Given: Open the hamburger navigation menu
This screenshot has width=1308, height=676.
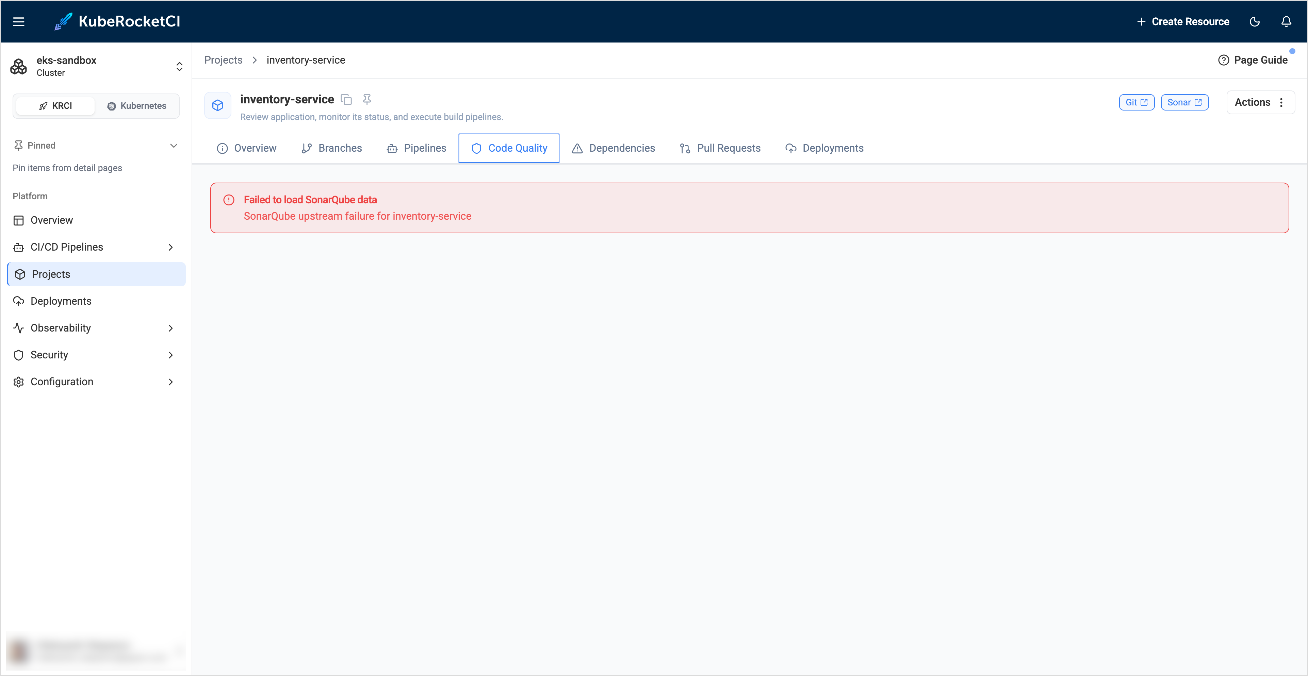Looking at the screenshot, I should pos(19,21).
